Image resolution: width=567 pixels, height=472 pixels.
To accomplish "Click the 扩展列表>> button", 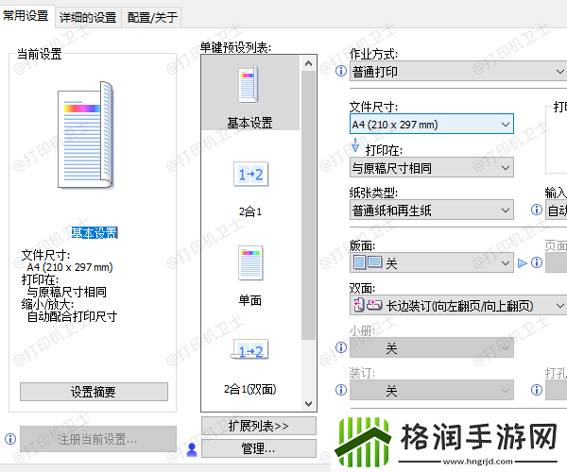I will 259,426.
